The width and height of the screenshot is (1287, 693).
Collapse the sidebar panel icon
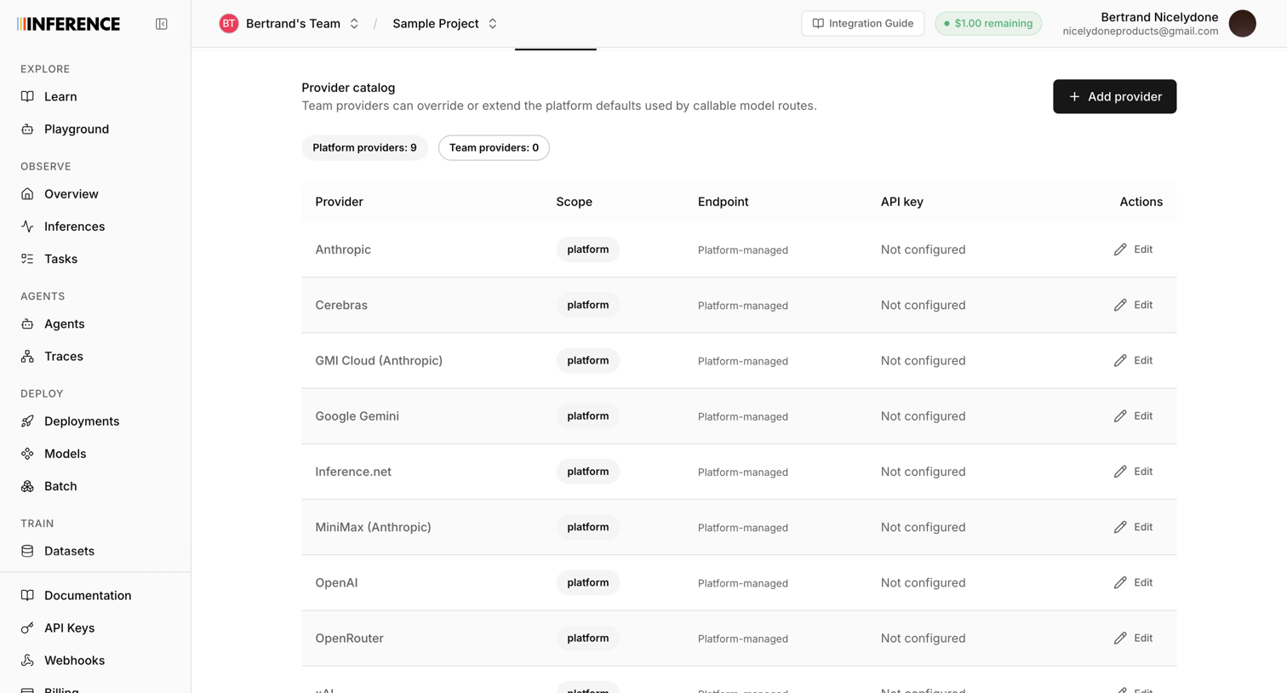pyautogui.click(x=162, y=24)
